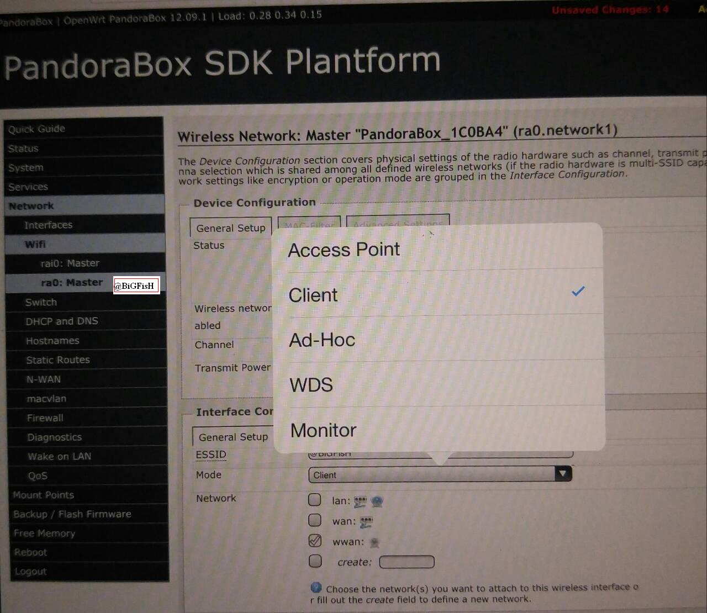The width and height of the screenshot is (707, 613).
Task: Open the Device Configuration General Setup tab
Action: (231, 228)
